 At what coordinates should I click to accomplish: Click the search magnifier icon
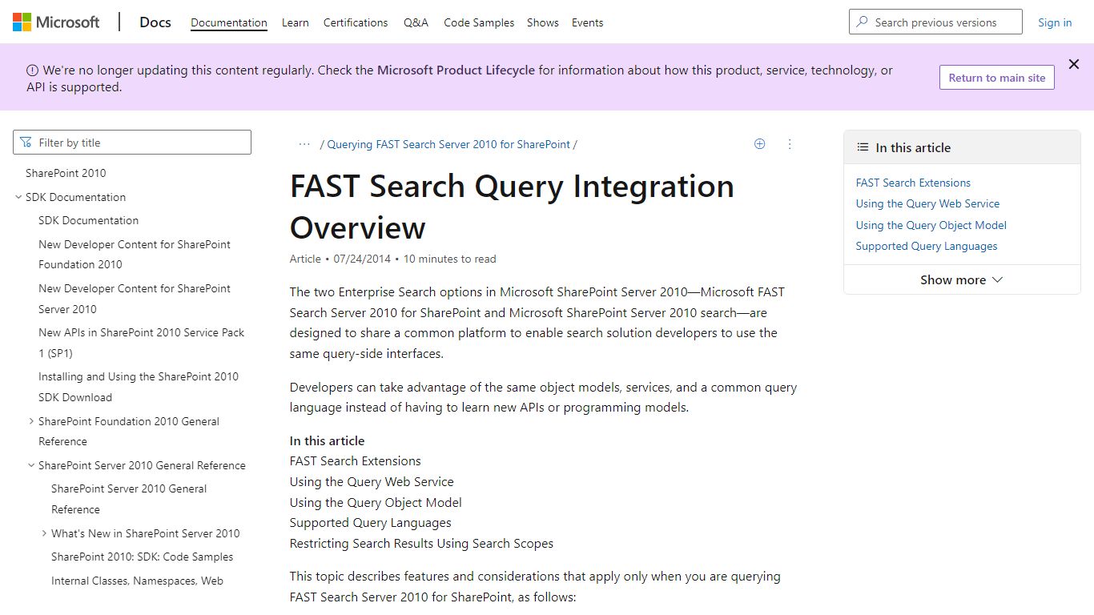click(x=862, y=22)
